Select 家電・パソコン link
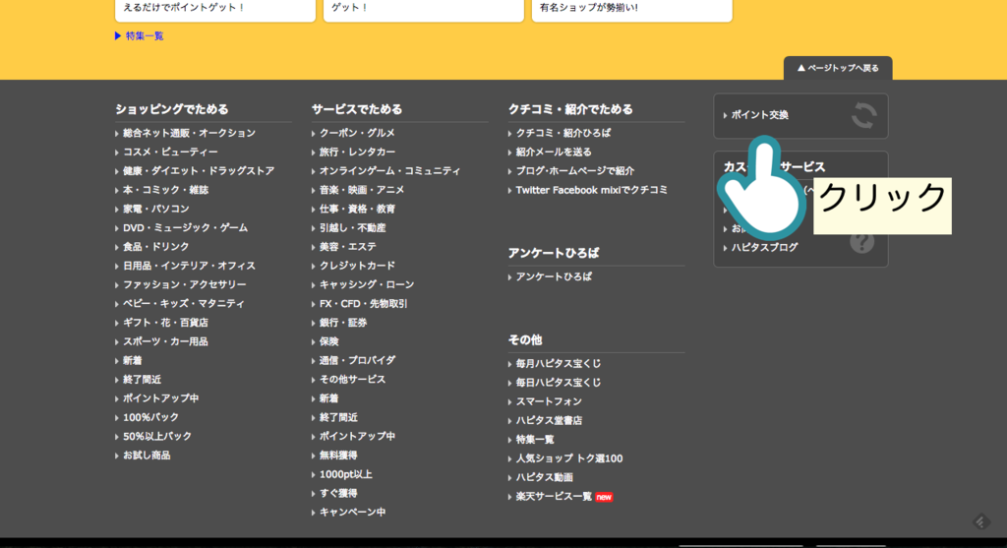1007x548 pixels. [156, 209]
